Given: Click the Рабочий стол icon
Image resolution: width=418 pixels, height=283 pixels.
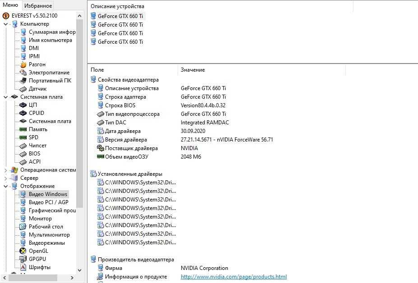Looking at the screenshot, I should pos(23,227).
